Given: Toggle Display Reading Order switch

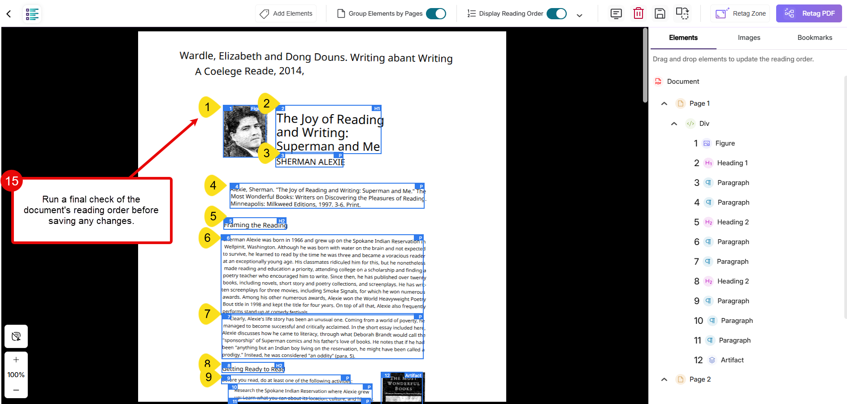Looking at the screenshot, I should [x=556, y=13].
